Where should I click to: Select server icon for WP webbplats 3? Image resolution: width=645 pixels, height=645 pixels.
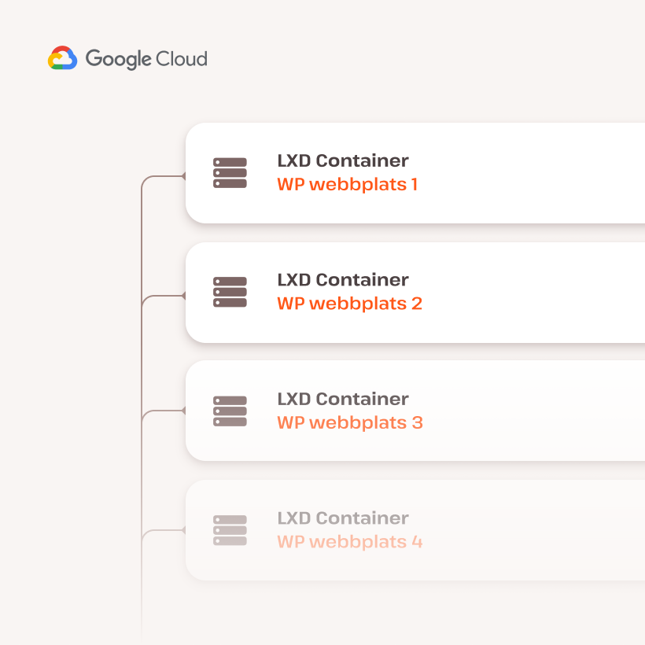pos(230,411)
